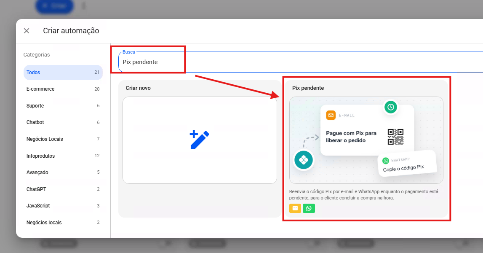Viewport: 483px width, 253px height.
Task: Open the blank Criar novo template card
Action: click(x=200, y=140)
